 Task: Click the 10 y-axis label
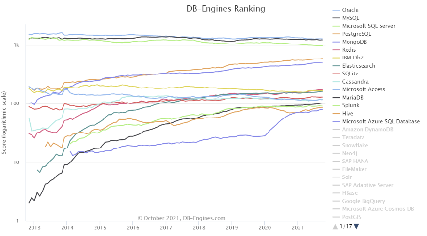tap(16, 162)
